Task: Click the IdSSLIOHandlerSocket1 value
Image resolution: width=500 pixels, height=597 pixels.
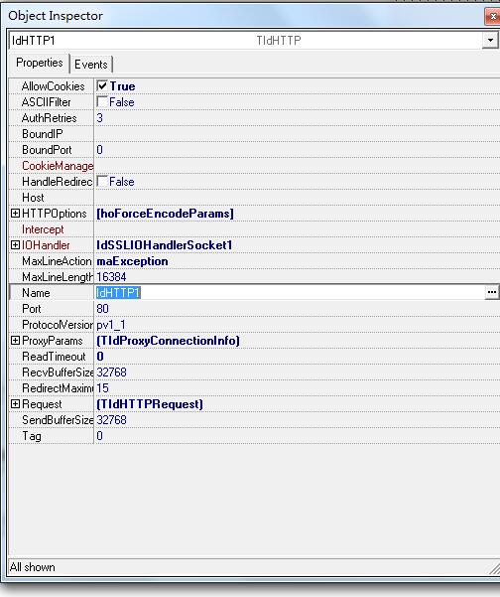Action: click(165, 245)
